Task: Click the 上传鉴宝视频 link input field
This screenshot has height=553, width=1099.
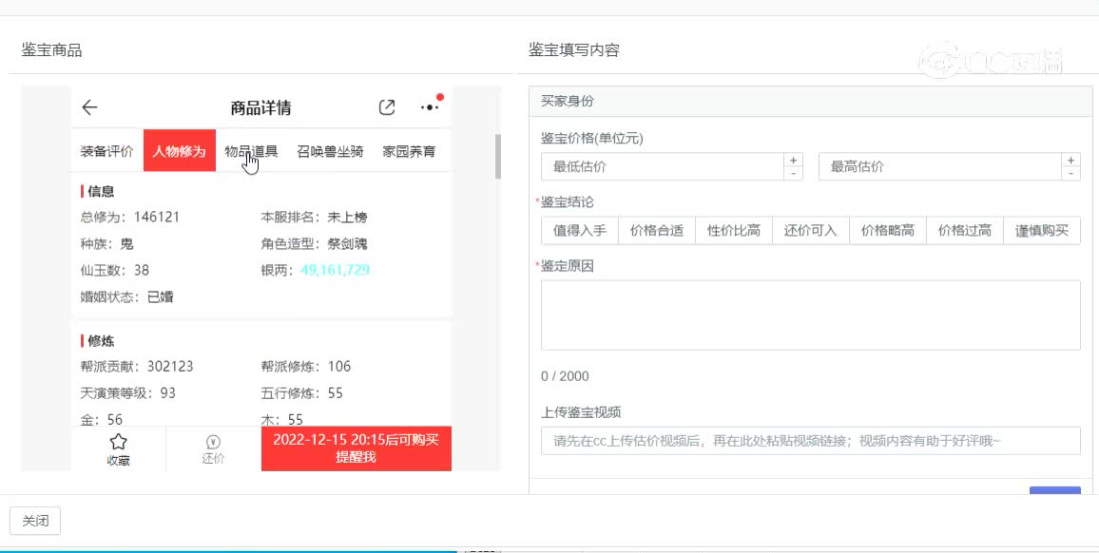Action: click(x=811, y=442)
